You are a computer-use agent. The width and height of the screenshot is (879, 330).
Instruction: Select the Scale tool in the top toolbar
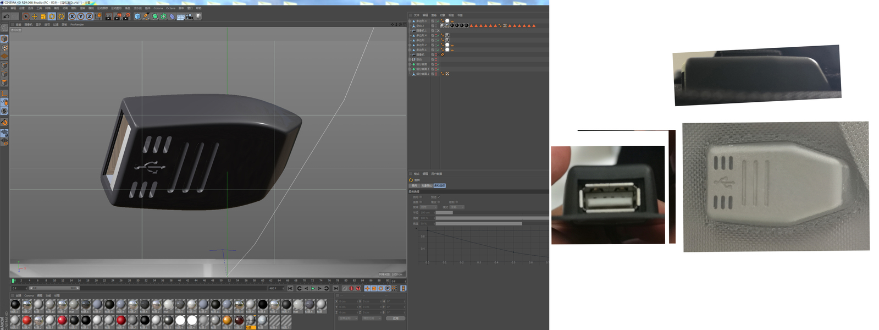pos(43,16)
